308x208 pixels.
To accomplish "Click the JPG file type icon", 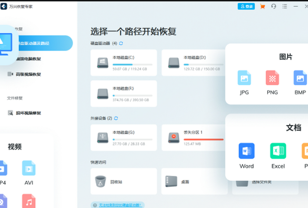I will click(x=244, y=78).
